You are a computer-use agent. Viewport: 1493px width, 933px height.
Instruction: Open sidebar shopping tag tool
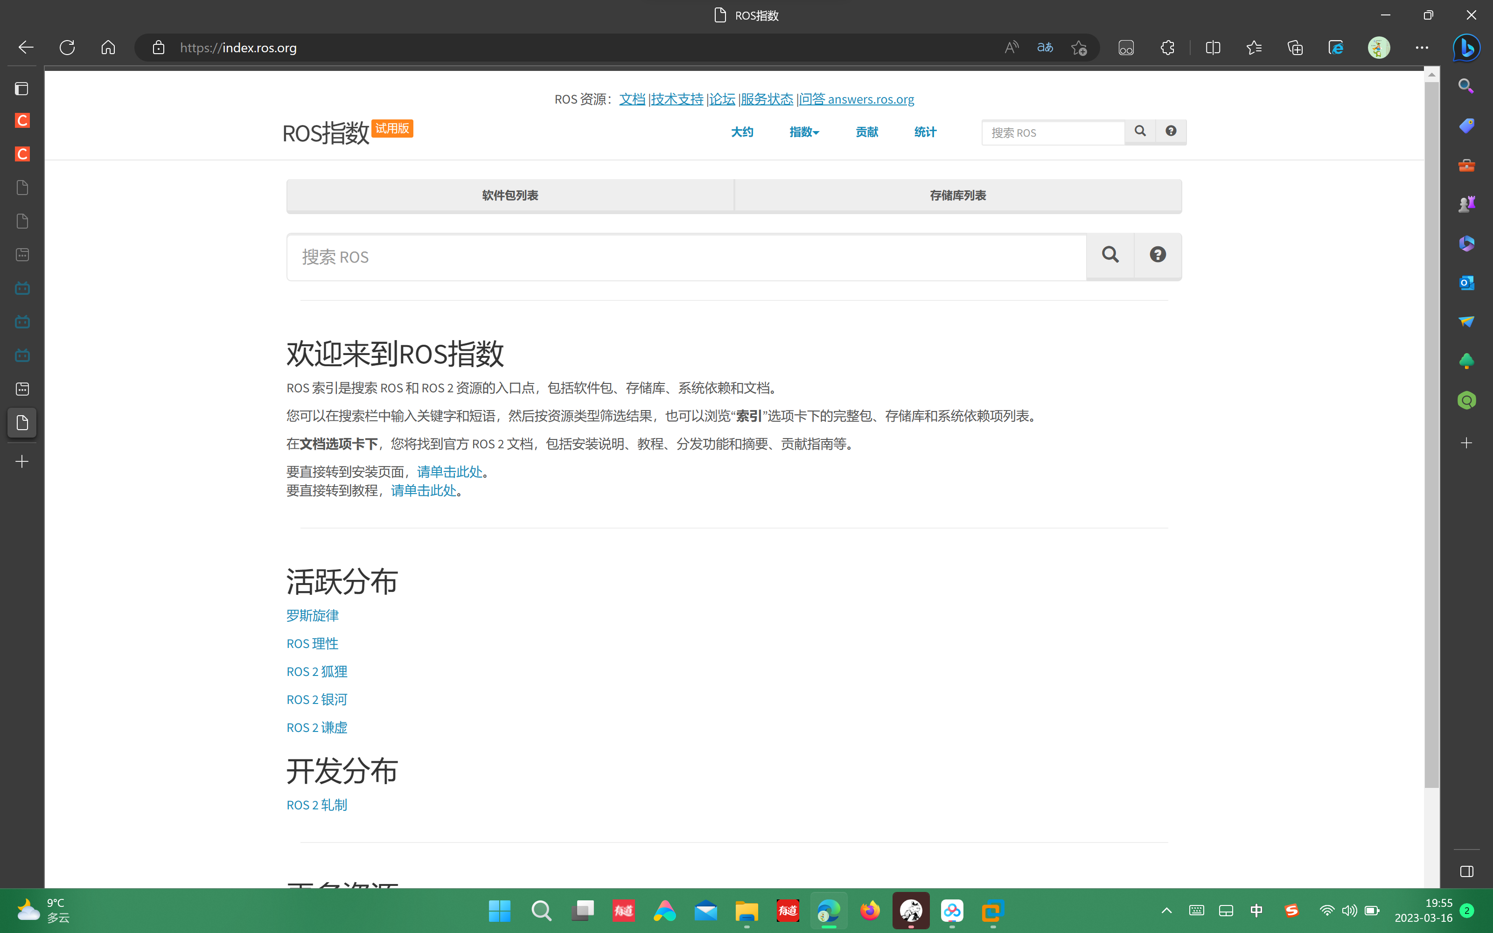[1466, 126]
